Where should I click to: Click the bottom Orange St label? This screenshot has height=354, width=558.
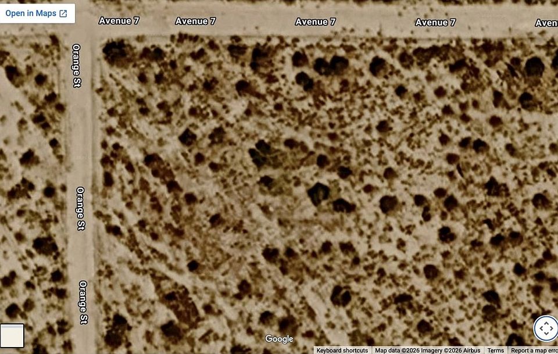pos(83,302)
